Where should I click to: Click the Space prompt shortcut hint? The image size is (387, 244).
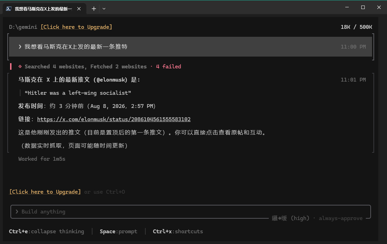(119, 232)
